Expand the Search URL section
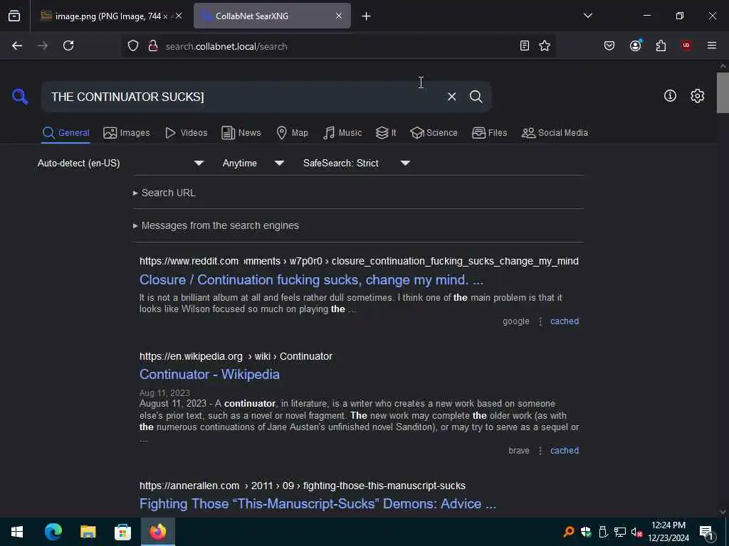Screen dimensions: 729x546 164,193
